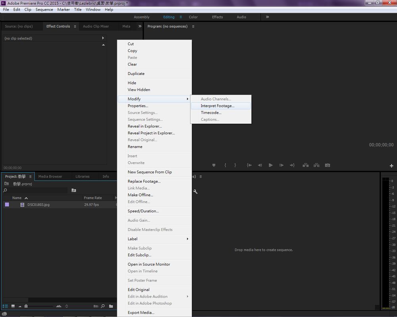Open Program monitor panel menu
The width and height of the screenshot is (397, 317).
pyautogui.click(x=193, y=26)
